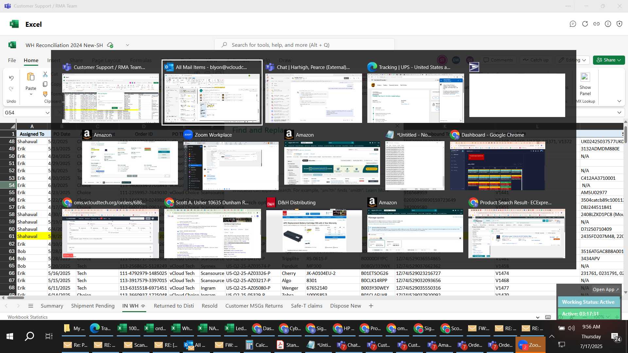Open the Chat Harhigh, Pearce Teams window thumbnail
The height and width of the screenshot is (353, 628).
(314, 92)
